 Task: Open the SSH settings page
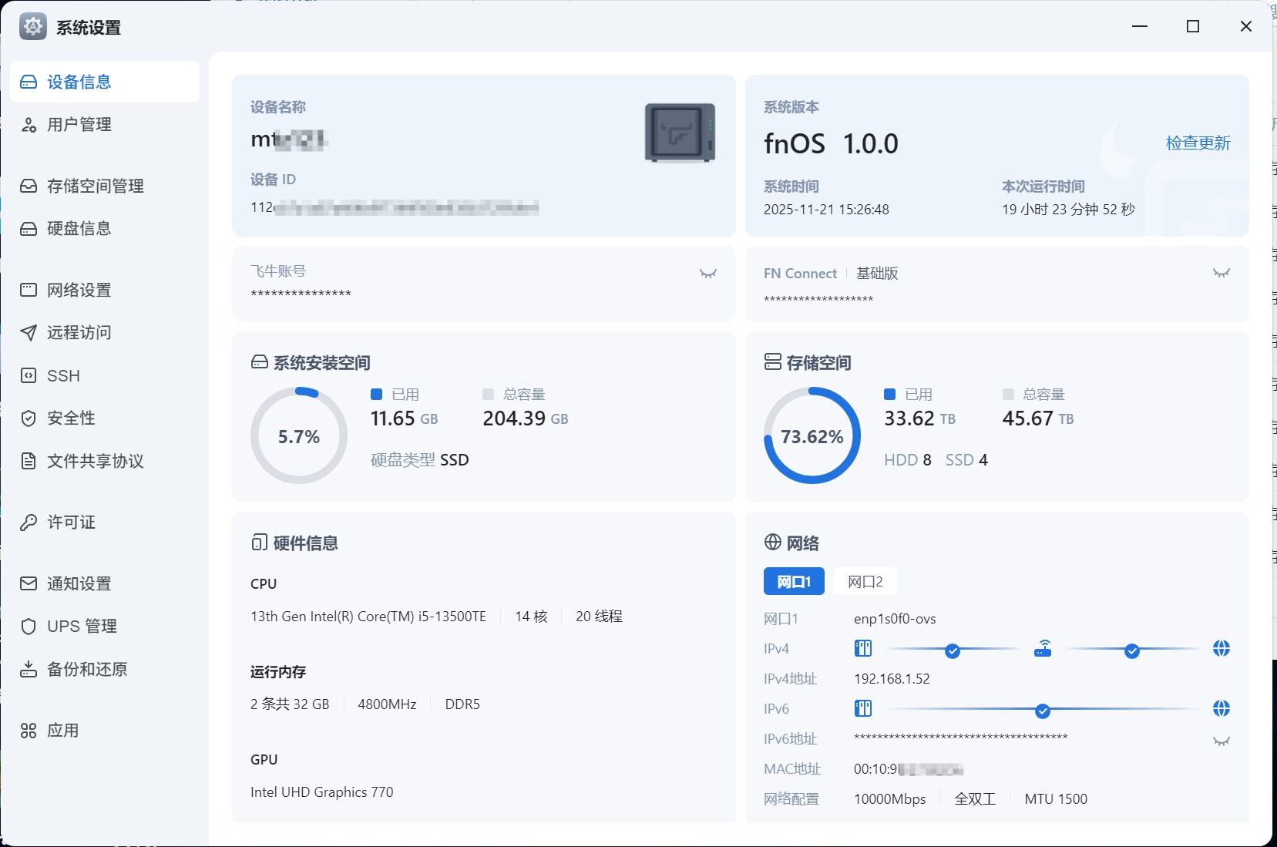pyautogui.click(x=63, y=376)
